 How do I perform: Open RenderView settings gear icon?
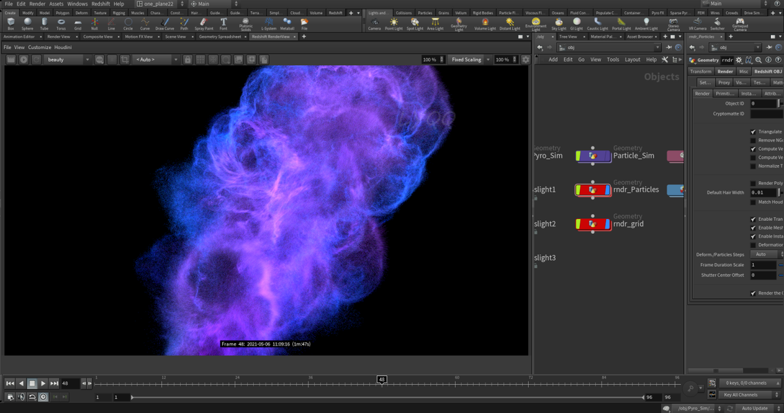[x=525, y=59]
